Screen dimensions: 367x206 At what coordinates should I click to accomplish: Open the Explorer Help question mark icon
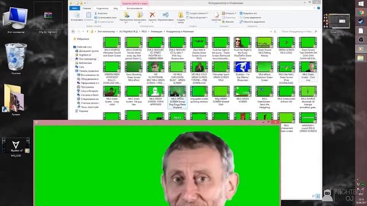click(318, 8)
